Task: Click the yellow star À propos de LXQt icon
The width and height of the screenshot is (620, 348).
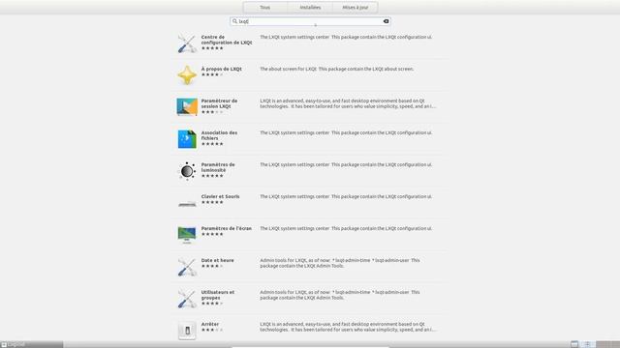Action: [187, 75]
